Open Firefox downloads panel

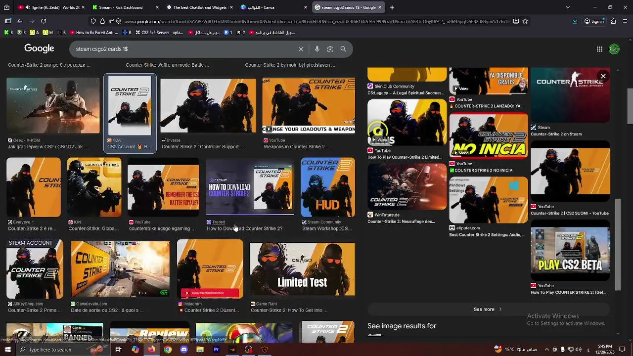pos(575,21)
